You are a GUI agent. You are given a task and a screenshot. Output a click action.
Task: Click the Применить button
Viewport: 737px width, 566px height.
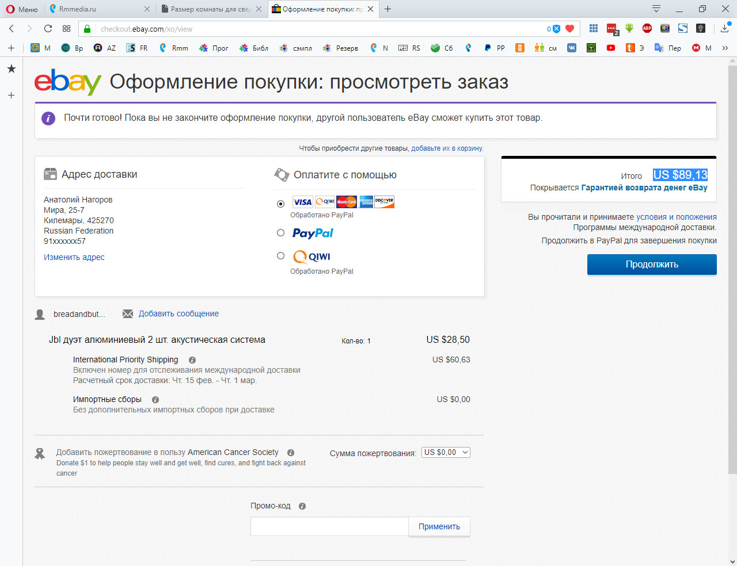(439, 526)
